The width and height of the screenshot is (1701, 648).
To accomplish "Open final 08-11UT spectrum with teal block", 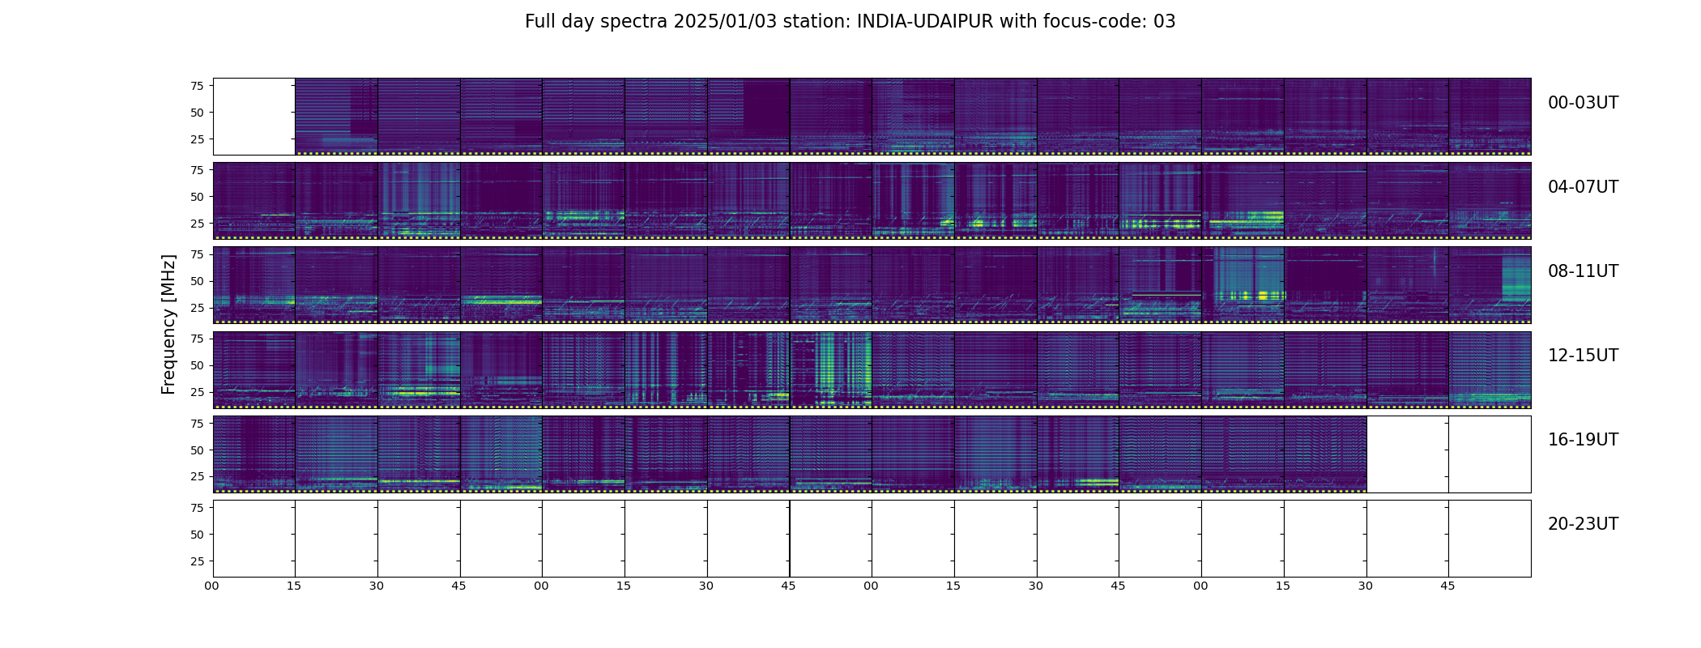I will tap(1490, 285).
